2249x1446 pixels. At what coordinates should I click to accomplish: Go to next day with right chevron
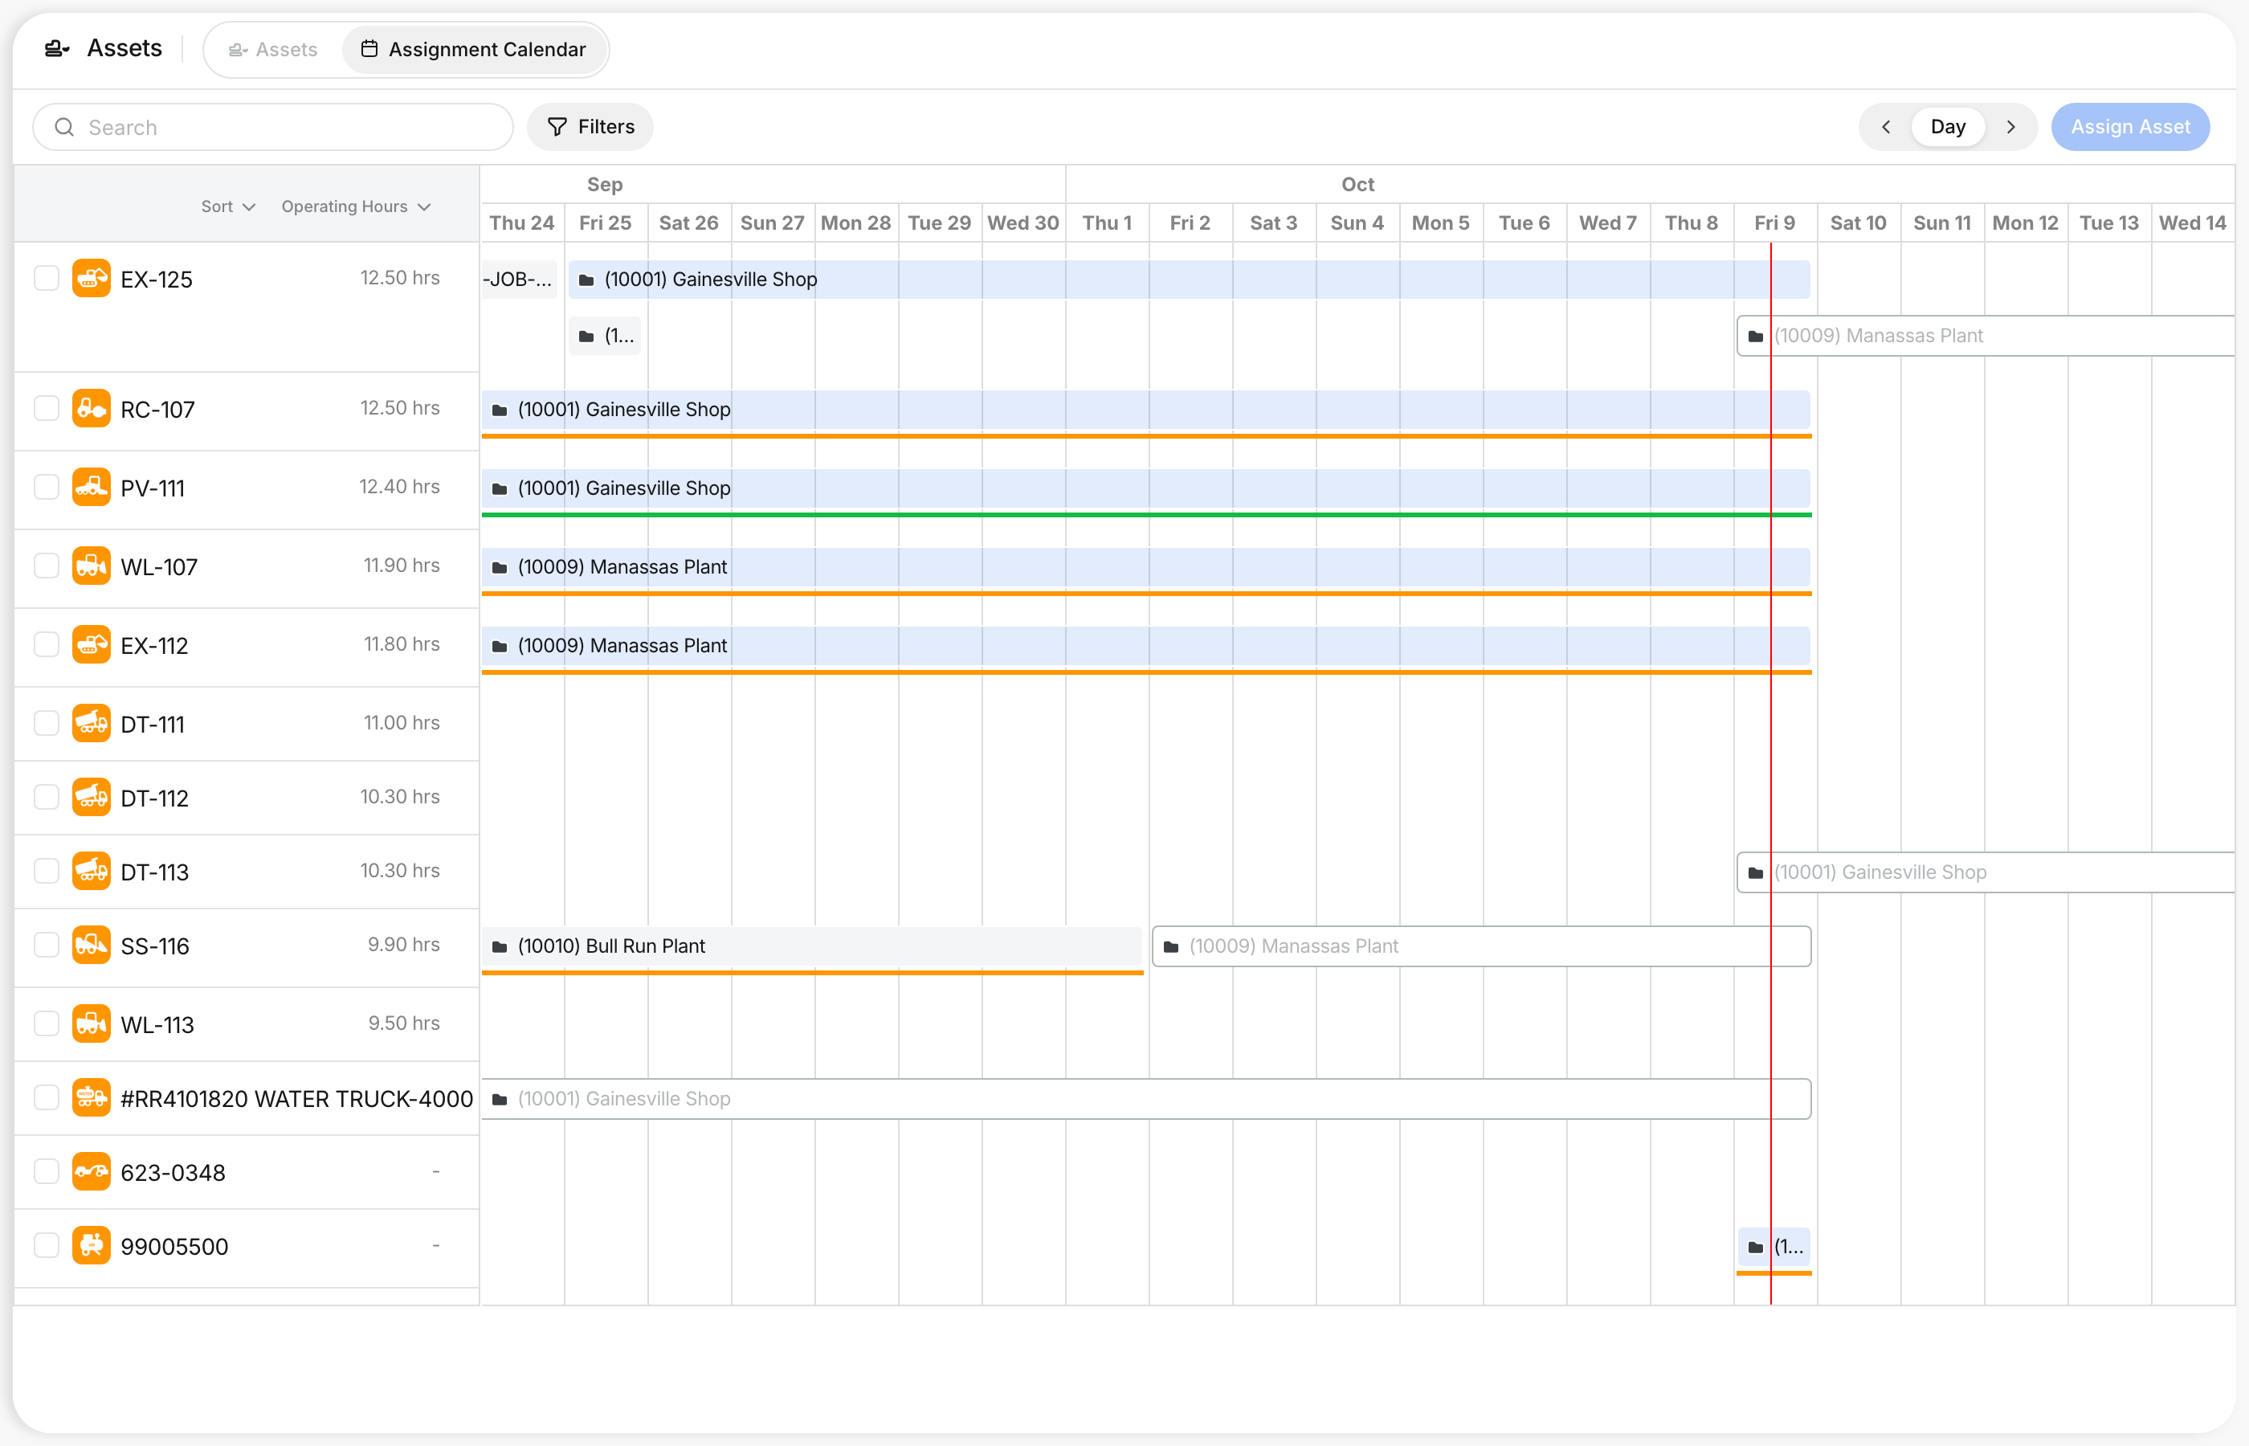click(x=2010, y=127)
